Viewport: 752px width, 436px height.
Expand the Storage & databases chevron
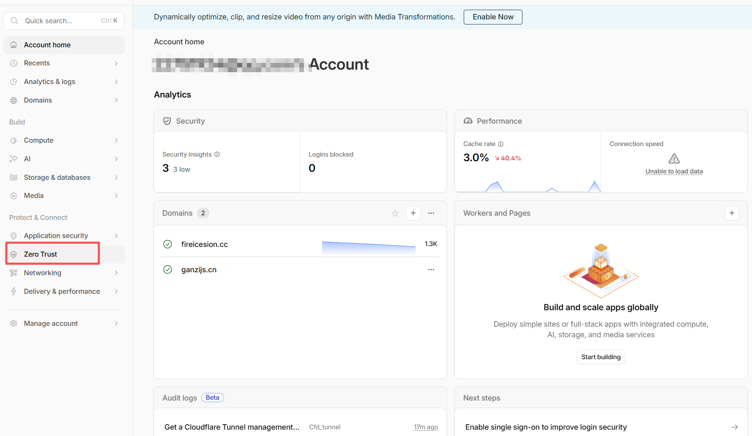pyautogui.click(x=116, y=177)
